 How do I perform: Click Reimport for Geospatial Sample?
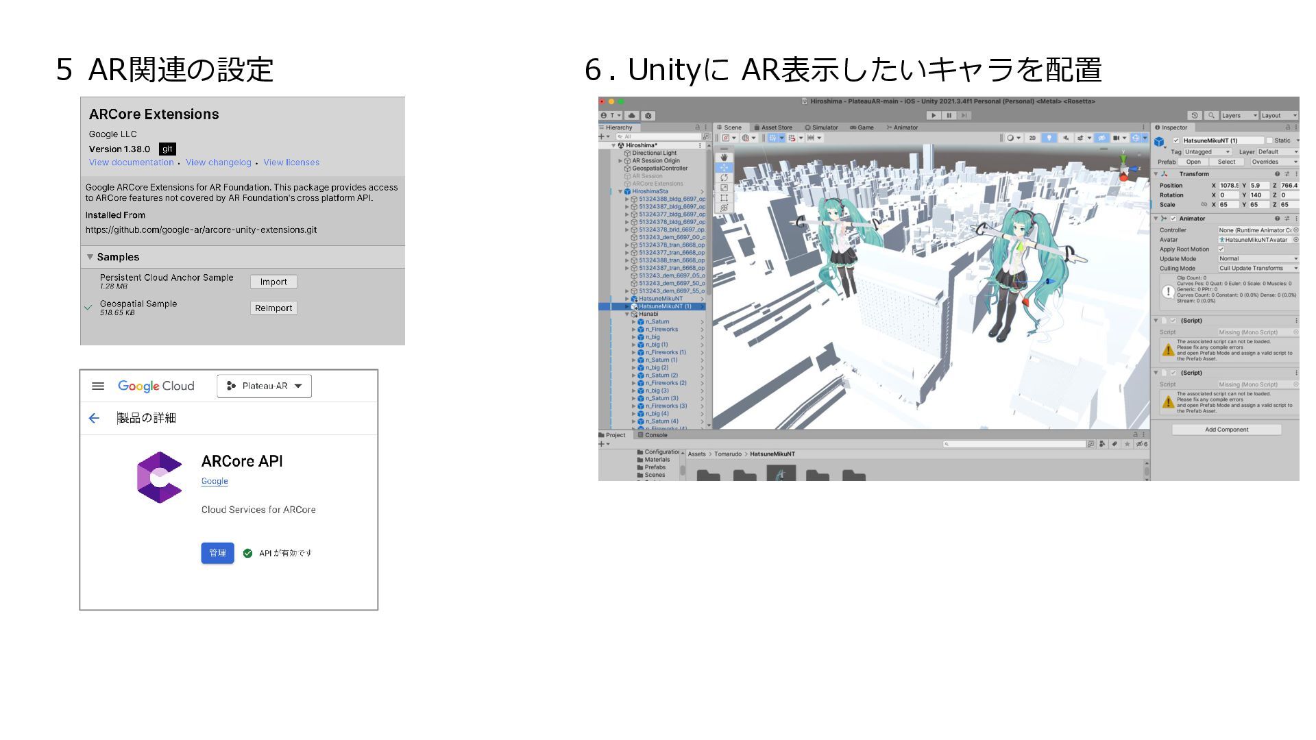[x=273, y=308]
